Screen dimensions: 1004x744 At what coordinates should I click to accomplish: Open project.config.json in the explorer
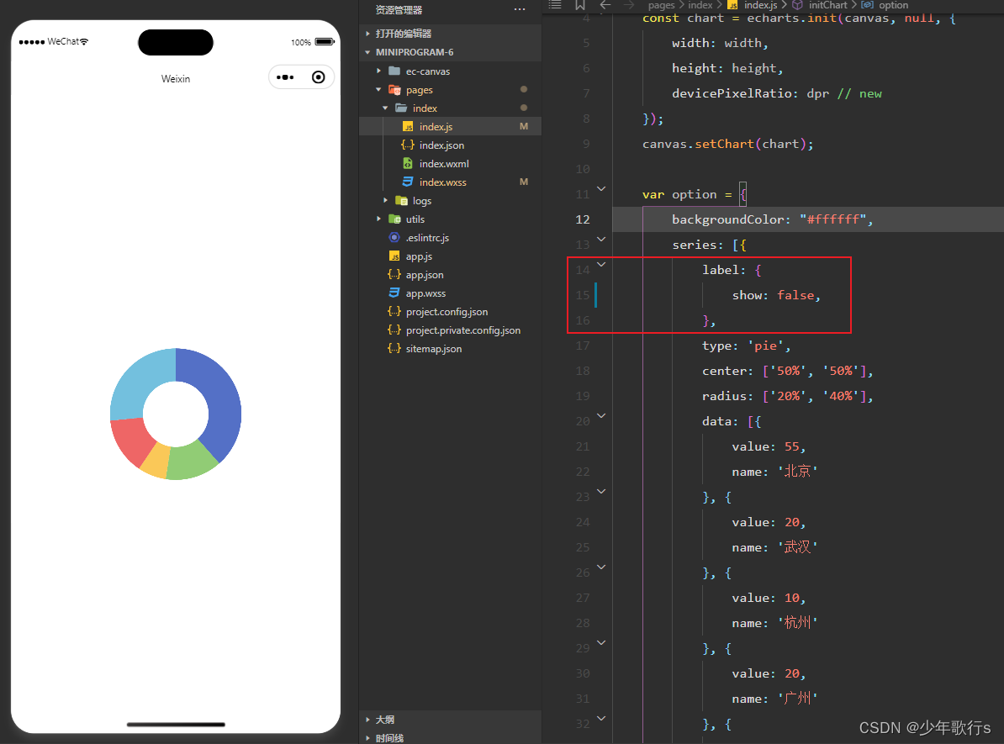(451, 312)
